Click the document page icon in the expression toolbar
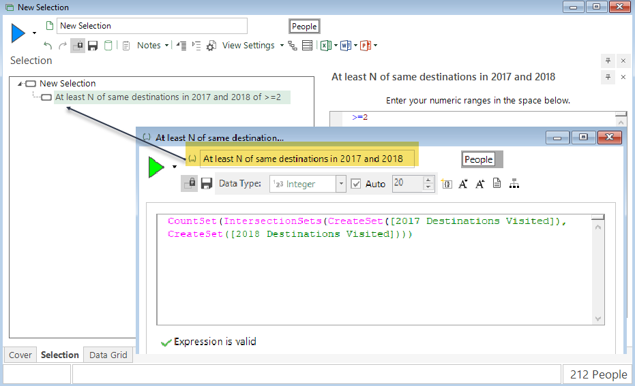The height and width of the screenshot is (386, 635). (497, 184)
